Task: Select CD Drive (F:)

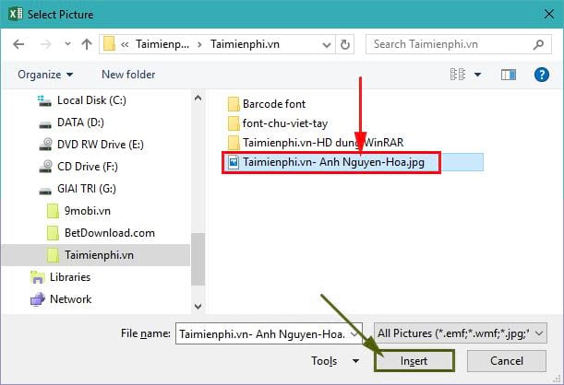Action: tap(88, 167)
